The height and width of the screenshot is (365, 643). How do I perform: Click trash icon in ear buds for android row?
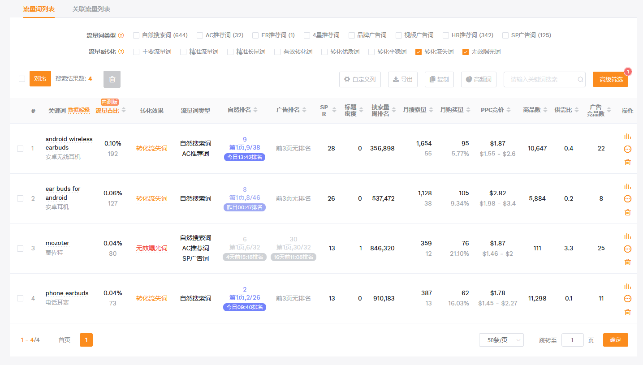627,212
